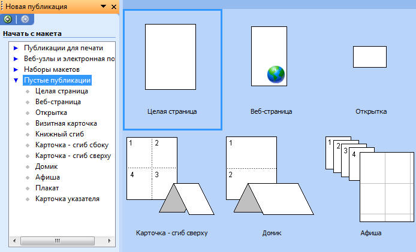The width and height of the screenshot is (416, 252).
Task: Choose Домик in the tree list
Action: tap(46, 166)
